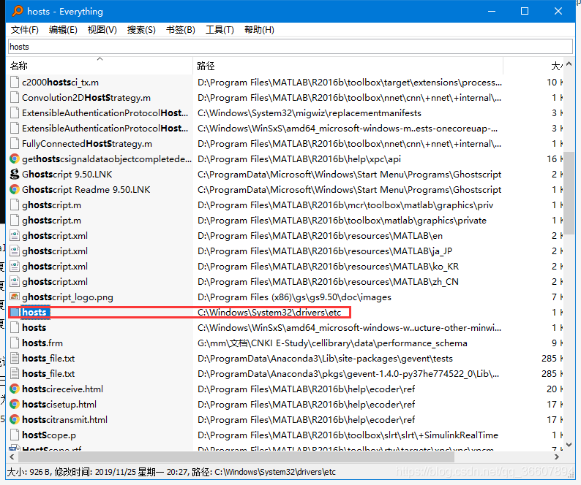The image size is (581, 485).
Task: Click Chrome icon of hostscitransmit.html
Action: [x=15, y=419]
